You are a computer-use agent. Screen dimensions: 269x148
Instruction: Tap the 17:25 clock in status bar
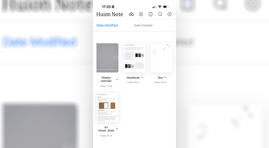pyautogui.click(x=106, y=7)
